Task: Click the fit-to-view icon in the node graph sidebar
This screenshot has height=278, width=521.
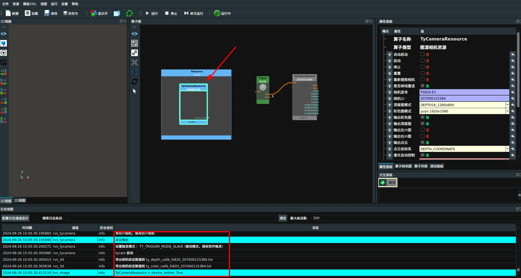Action: tap(135, 43)
